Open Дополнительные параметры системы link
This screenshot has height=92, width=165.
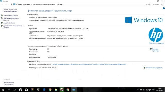13,27
